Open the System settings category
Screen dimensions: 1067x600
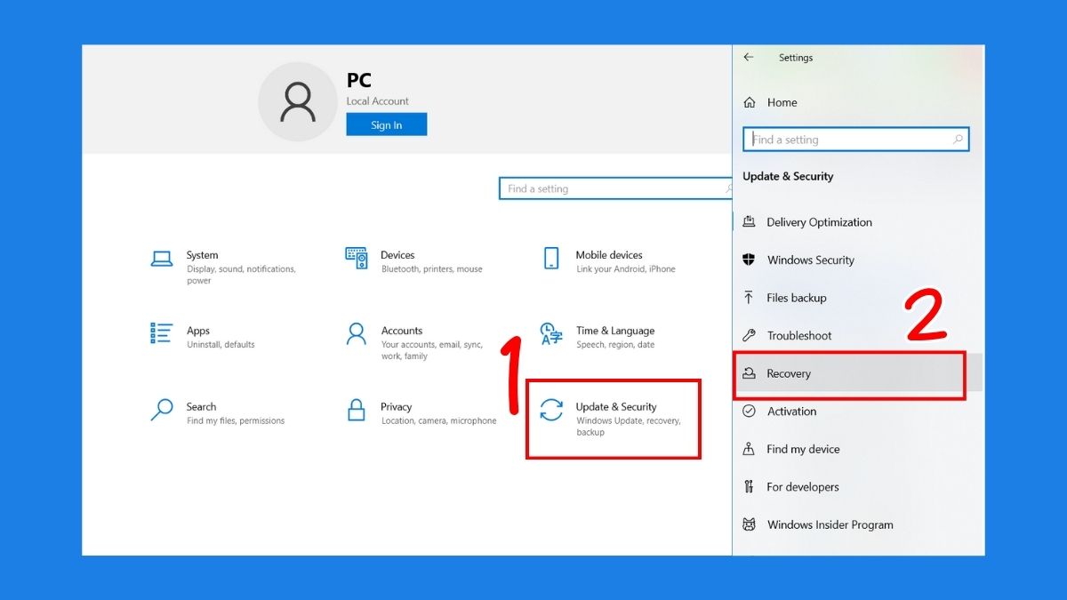(x=222, y=267)
